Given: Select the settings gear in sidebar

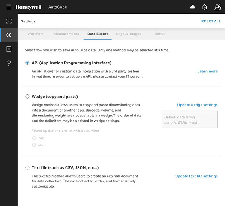Looking at the screenshot, I should pos(9,35).
